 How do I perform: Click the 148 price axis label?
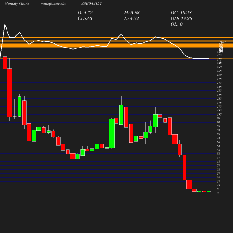pyautogui.click(x=219, y=79)
